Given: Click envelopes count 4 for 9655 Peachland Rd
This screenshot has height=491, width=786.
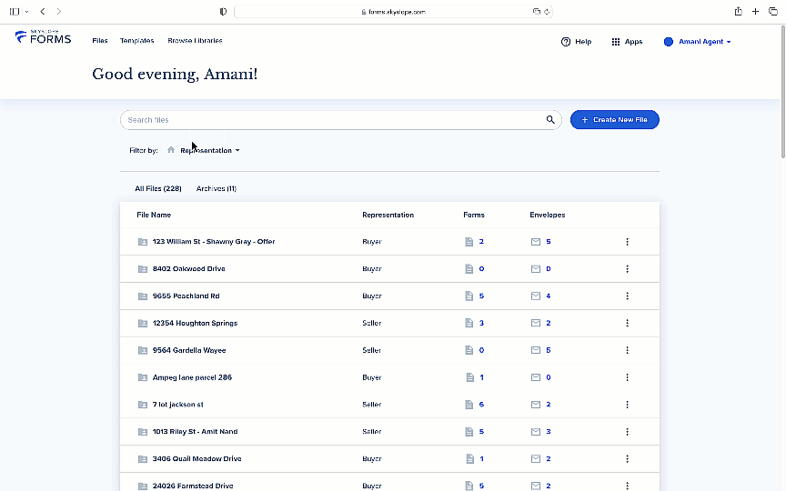Looking at the screenshot, I should 548,296.
